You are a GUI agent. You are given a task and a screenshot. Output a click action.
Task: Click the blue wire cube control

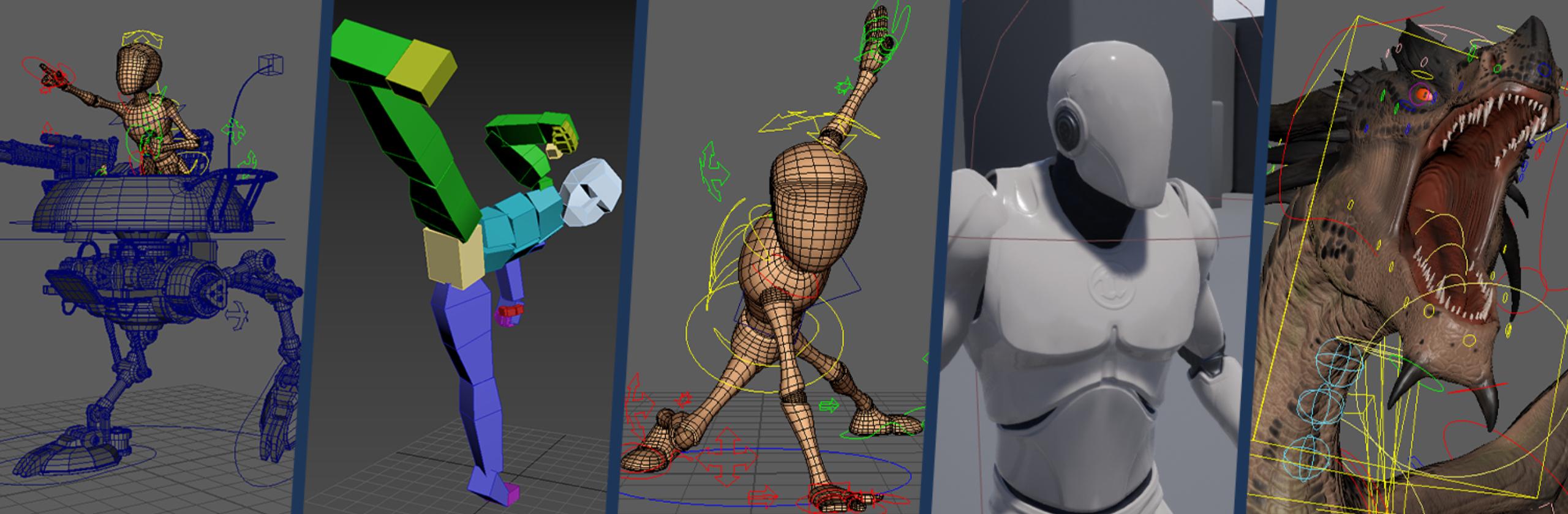(271, 64)
